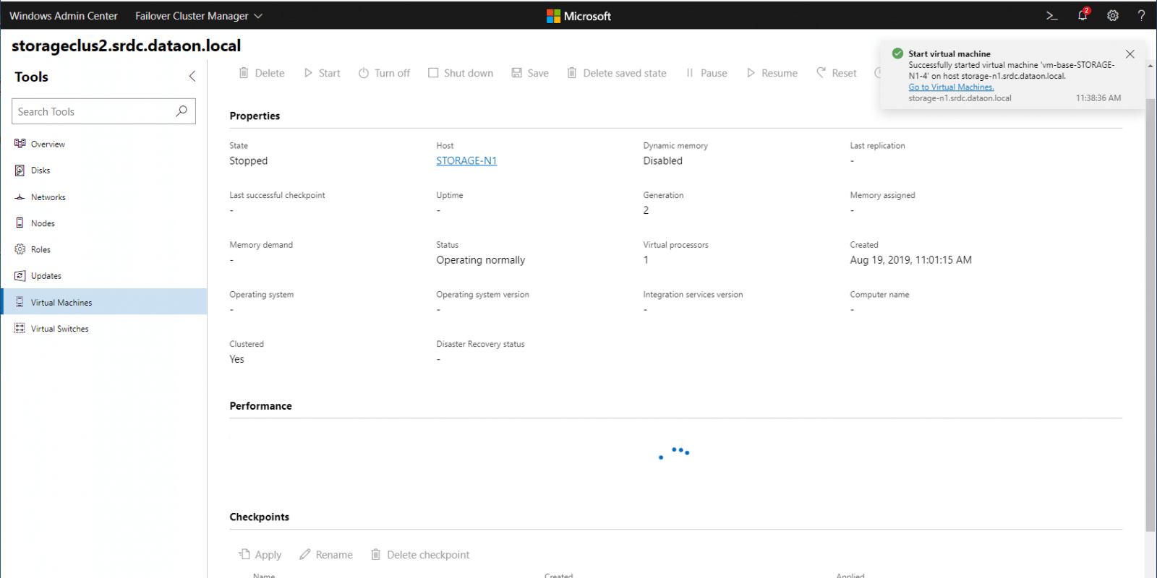Save the virtual machine state

(x=530, y=73)
